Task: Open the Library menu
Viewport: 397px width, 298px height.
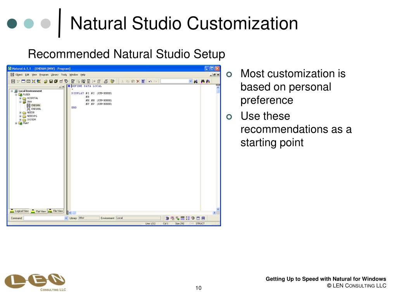Action: point(55,75)
